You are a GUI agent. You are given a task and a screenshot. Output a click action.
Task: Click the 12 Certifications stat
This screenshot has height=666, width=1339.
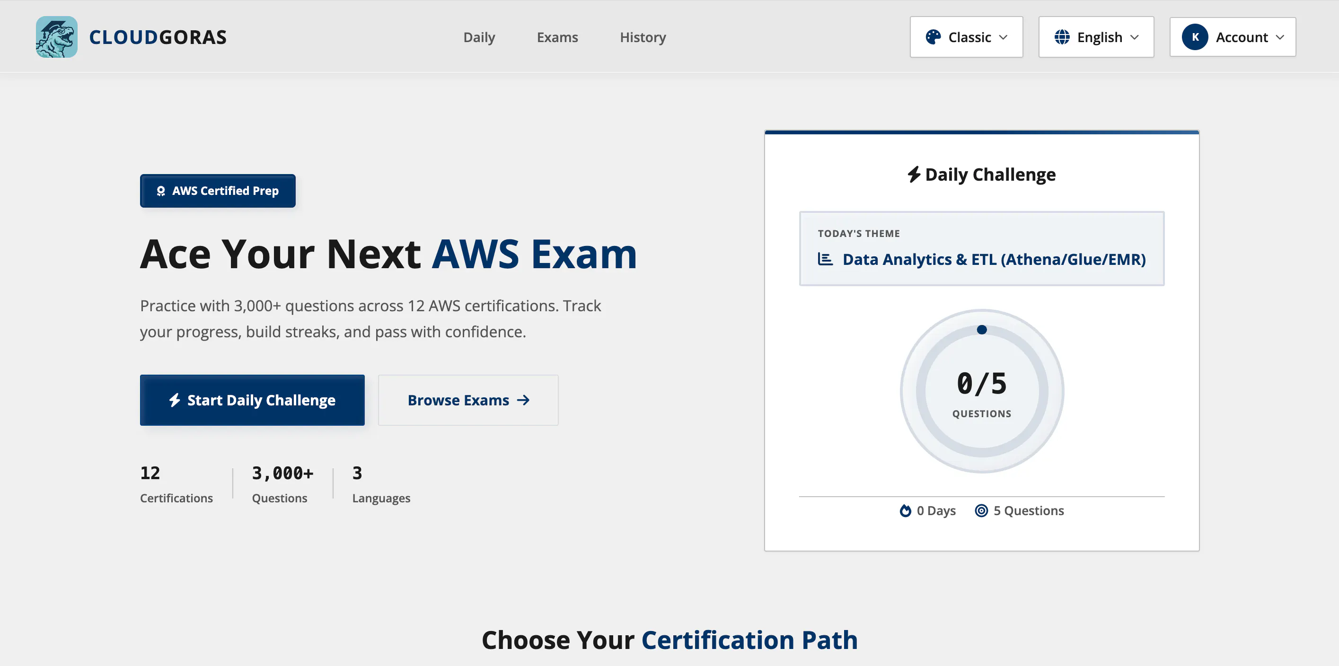coord(176,484)
